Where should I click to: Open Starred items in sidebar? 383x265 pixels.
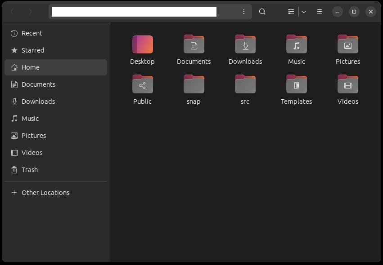coord(56,50)
